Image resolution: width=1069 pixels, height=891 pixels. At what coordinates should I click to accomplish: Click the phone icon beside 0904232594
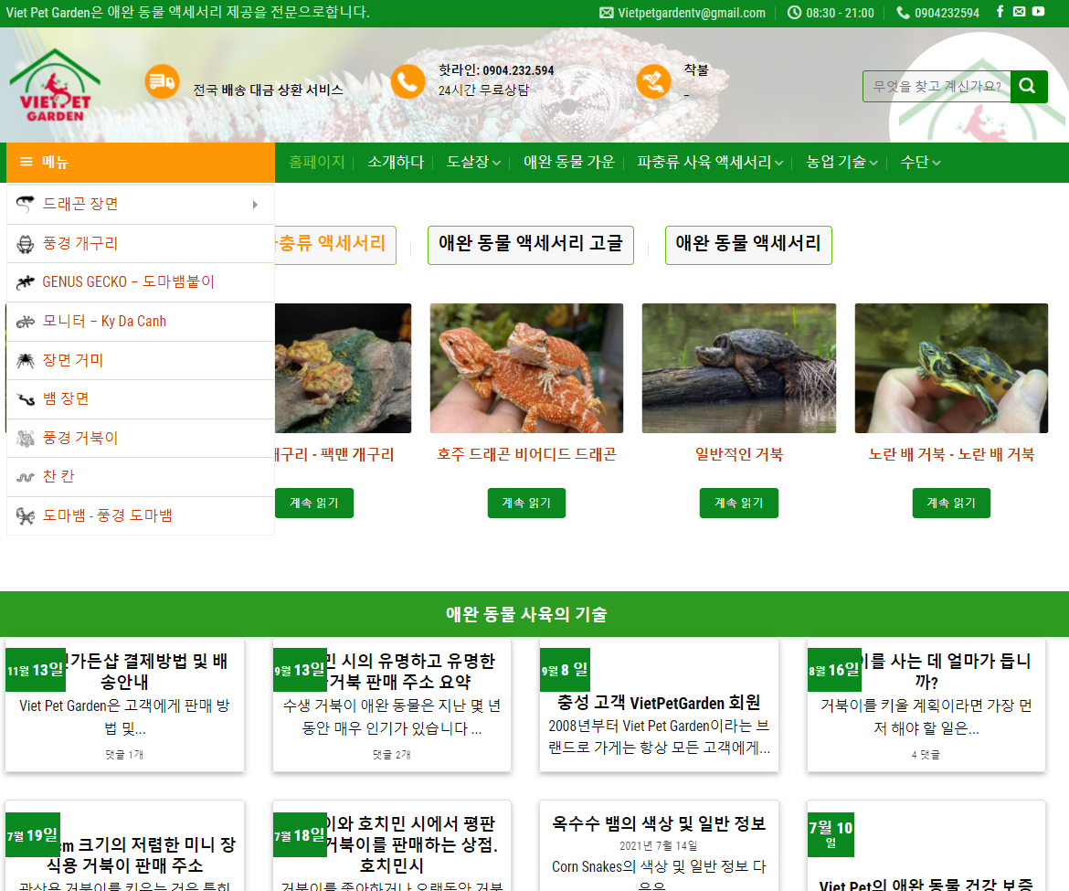pyautogui.click(x=903, y=13)
